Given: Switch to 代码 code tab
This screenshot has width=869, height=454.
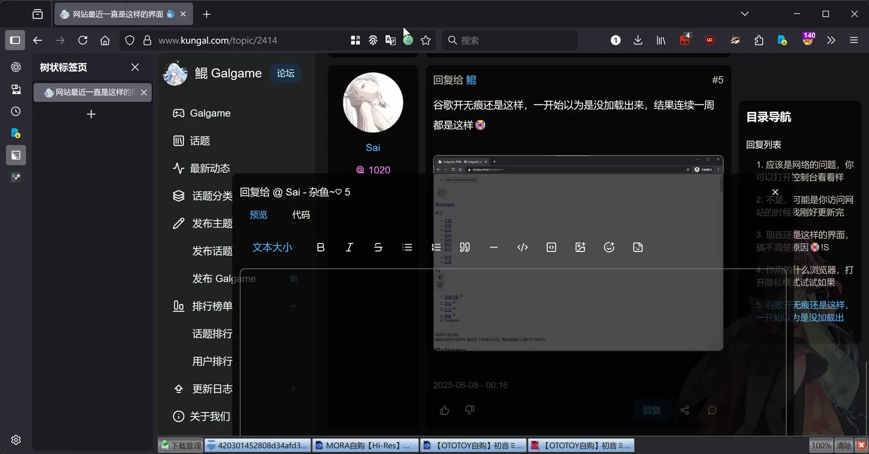Looking at the screenshot, I should tap(301, 215).
